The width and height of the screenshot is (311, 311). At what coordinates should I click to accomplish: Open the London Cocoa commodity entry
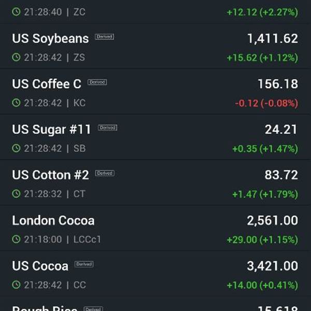pos(155,228)
